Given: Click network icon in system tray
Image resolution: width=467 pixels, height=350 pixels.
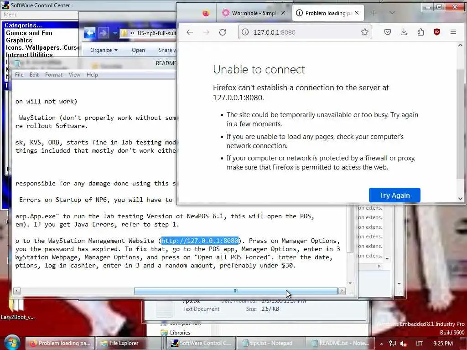Looking at the screenshot, I should tap(393, 344).
